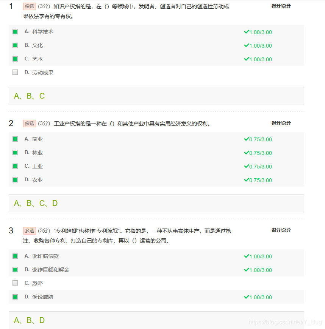Toggle the checkbox for 讹诈赔偿款
Screen dimensions: 325x329
15,256
